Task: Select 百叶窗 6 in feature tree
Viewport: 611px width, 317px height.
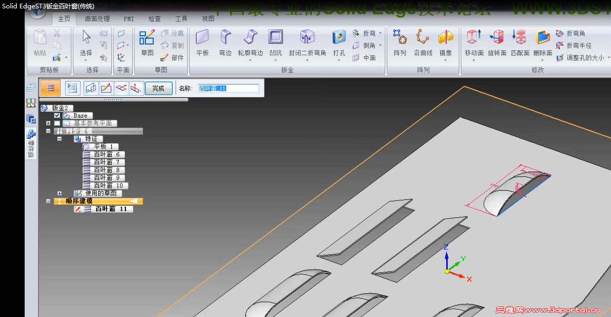Action: click(103, 154)
